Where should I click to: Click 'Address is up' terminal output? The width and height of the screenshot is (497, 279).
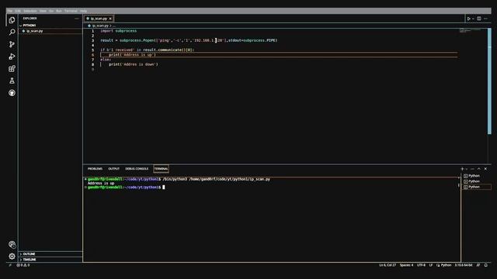(101, 183)
